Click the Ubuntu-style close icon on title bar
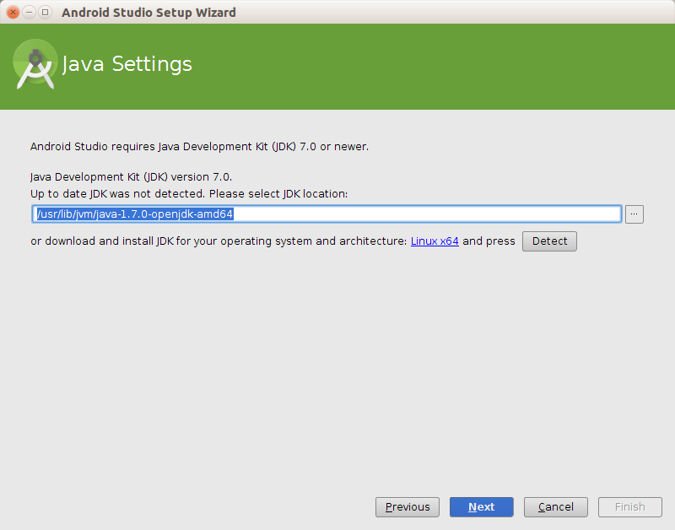The image size is (675, 530). point(11,12)
